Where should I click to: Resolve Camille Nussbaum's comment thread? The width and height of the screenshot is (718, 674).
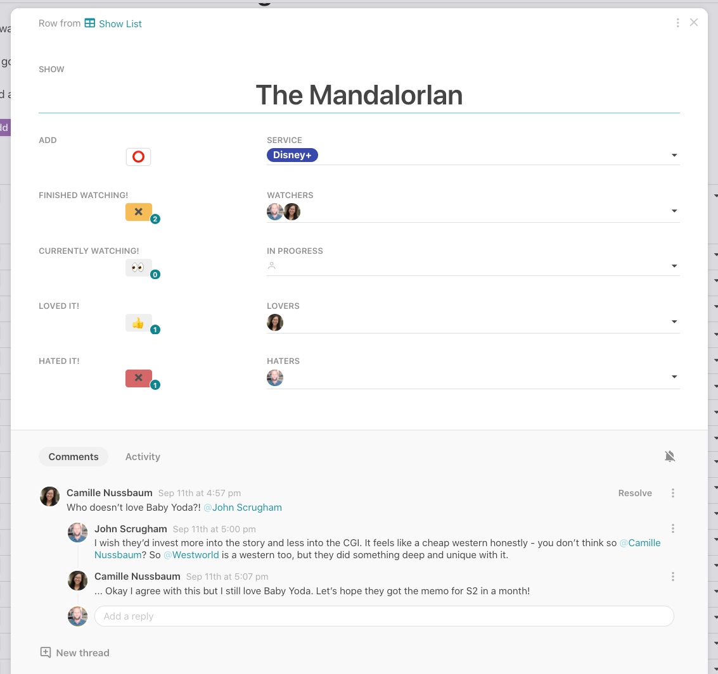click(x=634, y=493)
